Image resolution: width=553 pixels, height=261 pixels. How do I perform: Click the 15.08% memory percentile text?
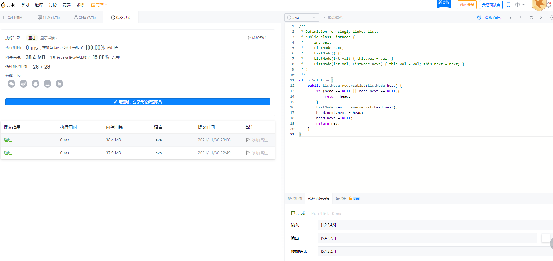[x=101, y=57]
